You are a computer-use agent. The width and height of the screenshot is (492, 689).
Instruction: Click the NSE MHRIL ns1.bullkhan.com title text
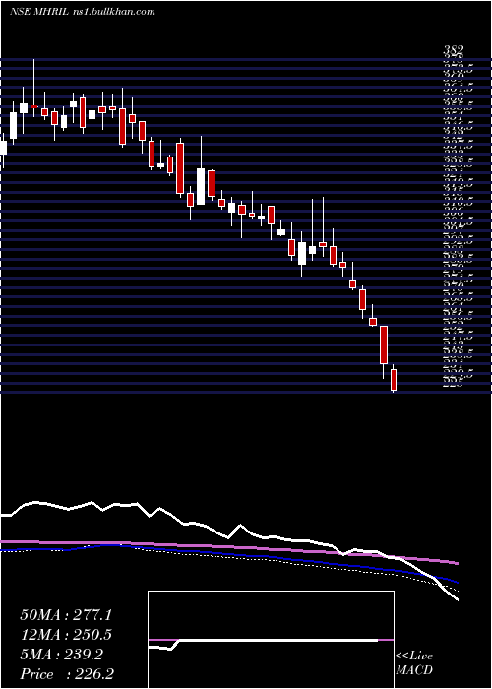pos(82,12)
